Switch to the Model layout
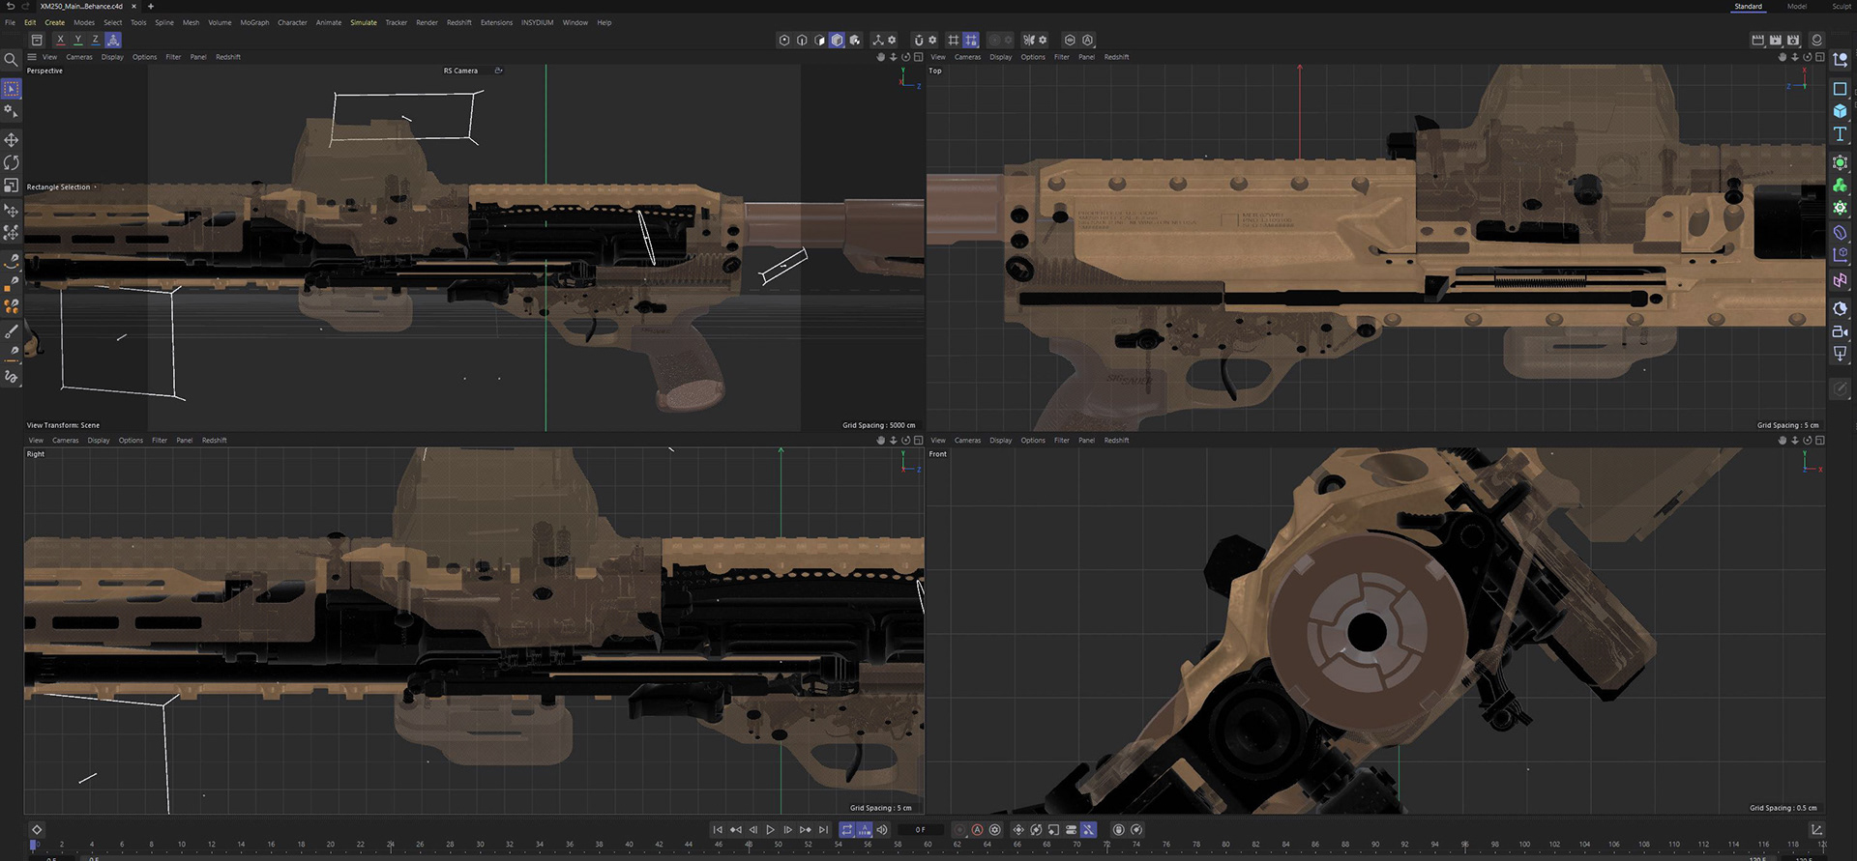This screenshot has height=861, width=1857. click(x=1796, y=7)
